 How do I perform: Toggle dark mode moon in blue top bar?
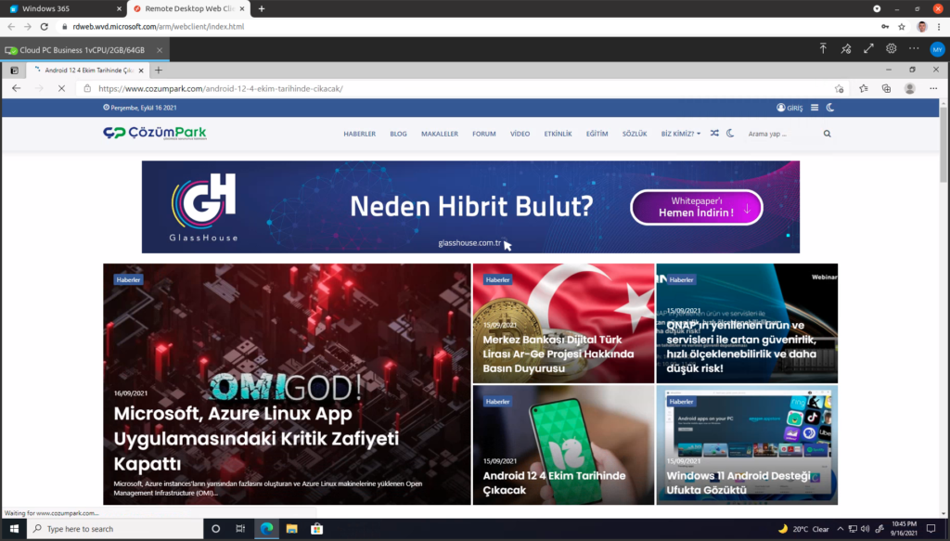pyautogui.click(x=830, y=108)
